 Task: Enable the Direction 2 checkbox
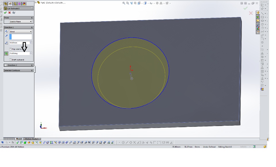[6, 65]
